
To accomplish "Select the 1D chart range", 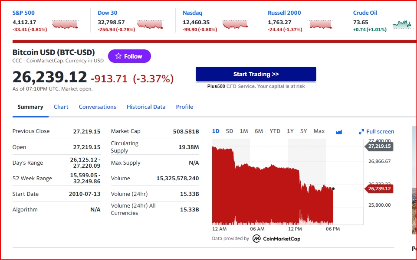I will (x=216, y=131).
